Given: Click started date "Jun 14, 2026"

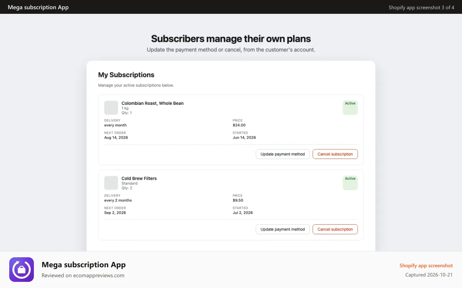Looking at the screenshot, I should tap(244, 137).
